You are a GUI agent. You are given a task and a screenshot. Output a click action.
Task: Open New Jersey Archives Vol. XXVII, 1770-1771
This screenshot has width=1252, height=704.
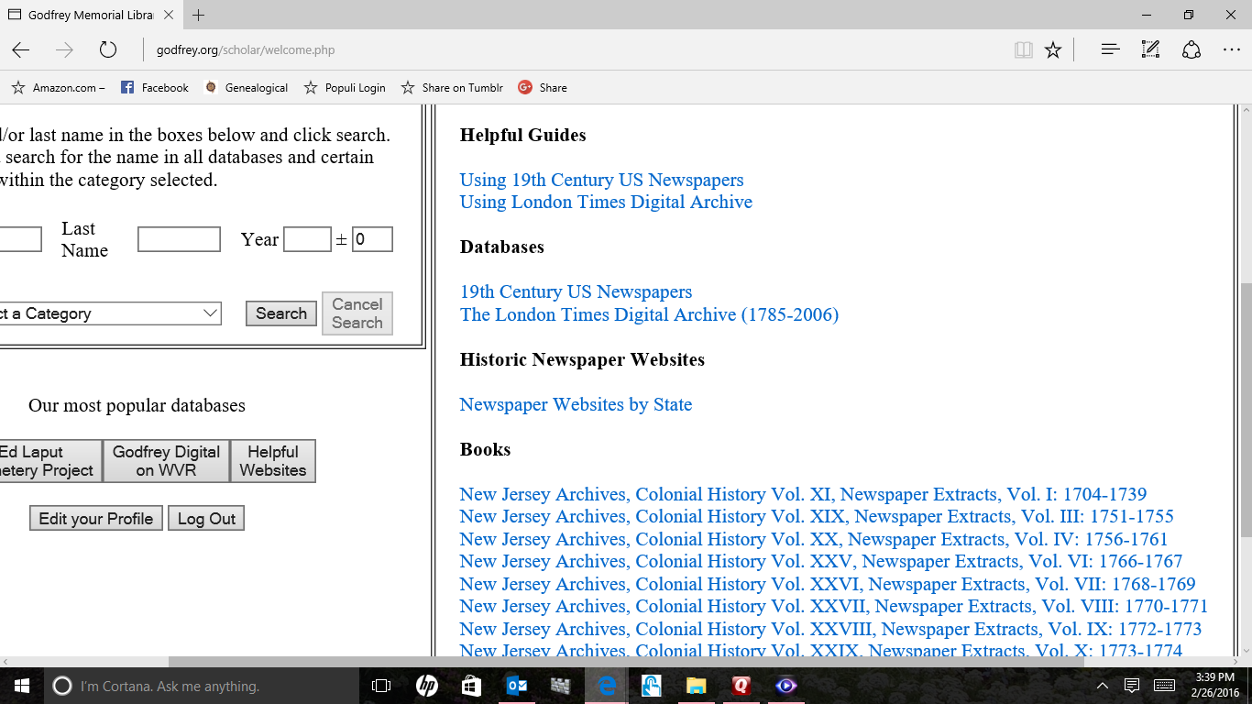point(834,607)
